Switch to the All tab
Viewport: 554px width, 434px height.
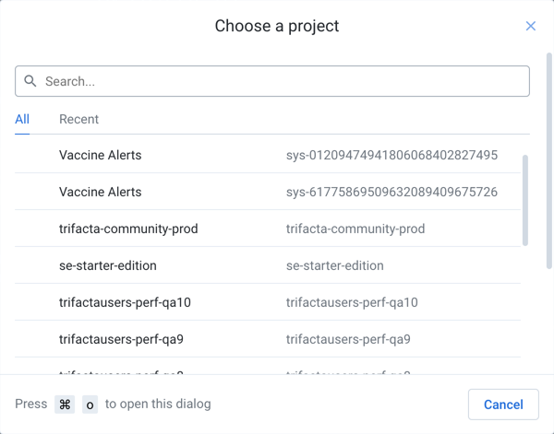tap(22, 119)
